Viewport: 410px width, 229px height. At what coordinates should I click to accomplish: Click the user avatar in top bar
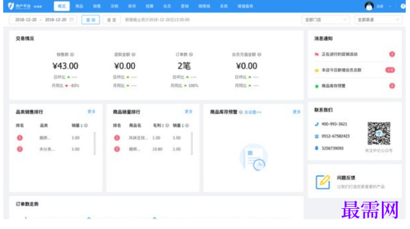pyautogui.click(x=369, y=6)
